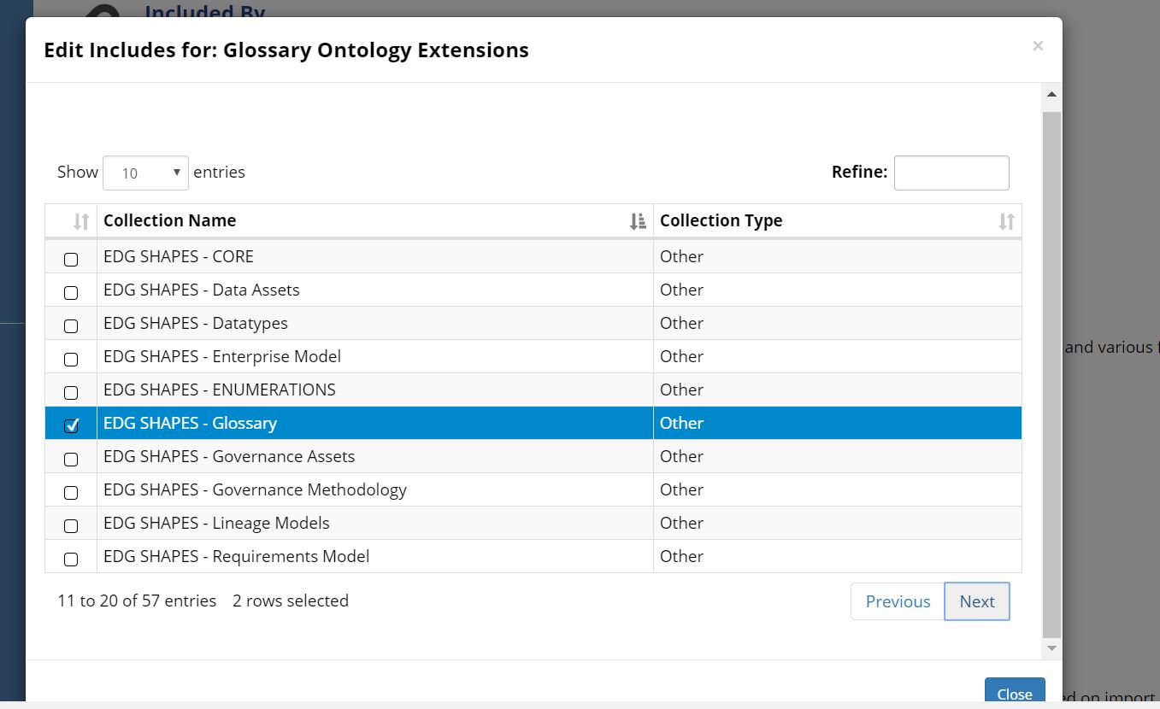
Task: Enable EDG SHAPES - Enterprise Model inclusion
Action: click(71, 359)
